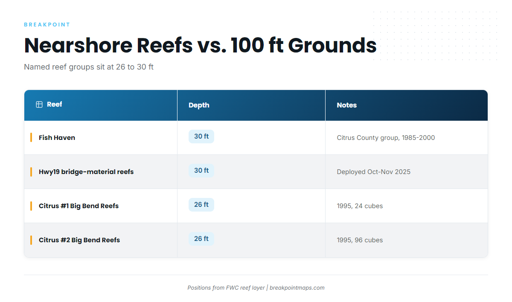Image resolution: width=512 pixels, height=302 pixels.
Task: Click the footer text with breakpointmaps.com
Action: point(256,288)
